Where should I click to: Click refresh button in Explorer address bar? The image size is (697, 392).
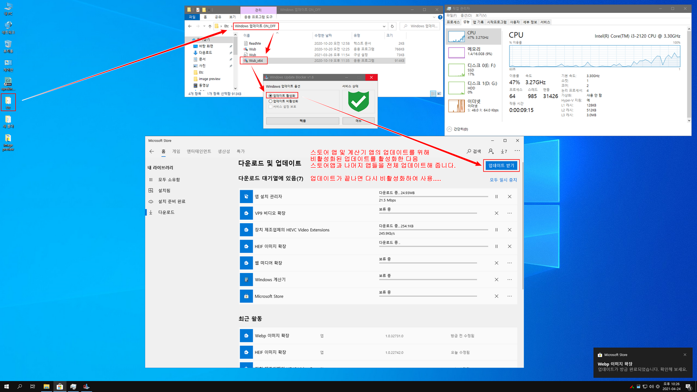392,26
